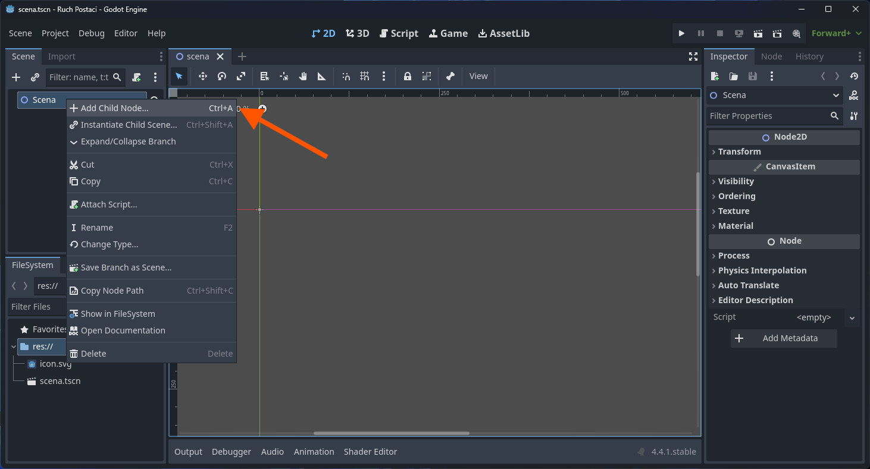Click the add new node plus icon
Viewport: 870px width, 469px height.
coord(16,77)
